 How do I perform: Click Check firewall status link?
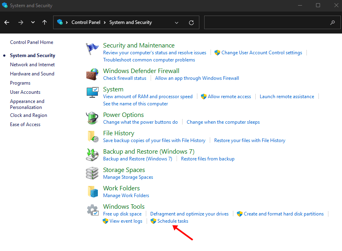pos(125,78)
